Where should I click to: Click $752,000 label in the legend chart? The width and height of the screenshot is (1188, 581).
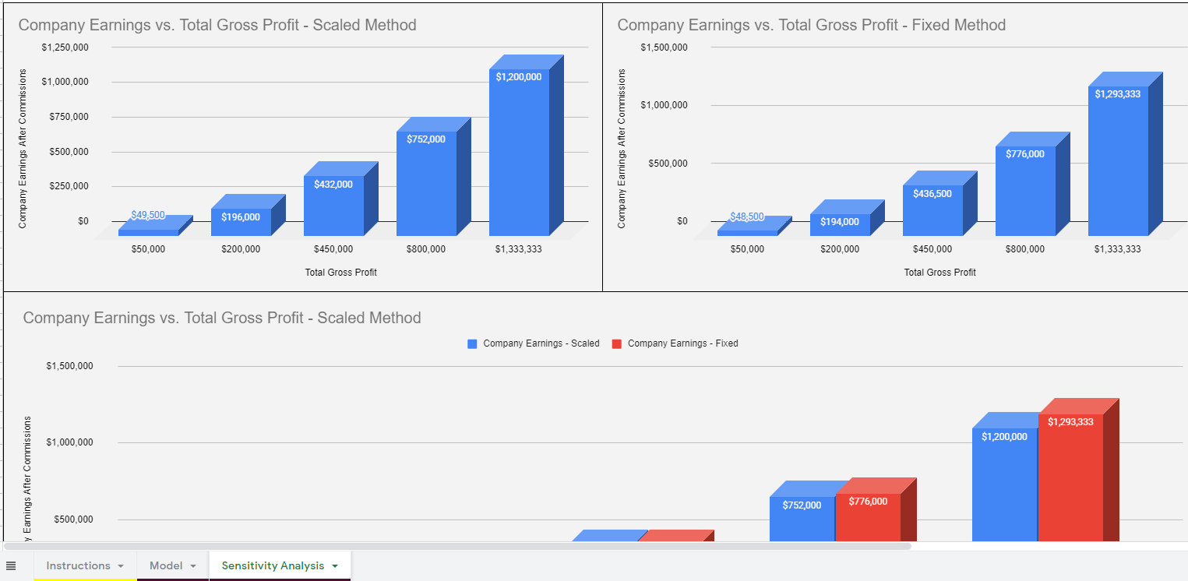(802, 505)
